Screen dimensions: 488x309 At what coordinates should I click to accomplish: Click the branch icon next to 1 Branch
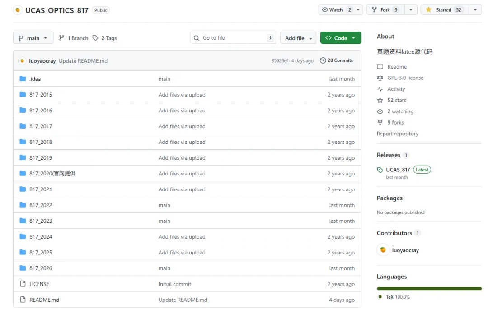(x=61, y=38)
